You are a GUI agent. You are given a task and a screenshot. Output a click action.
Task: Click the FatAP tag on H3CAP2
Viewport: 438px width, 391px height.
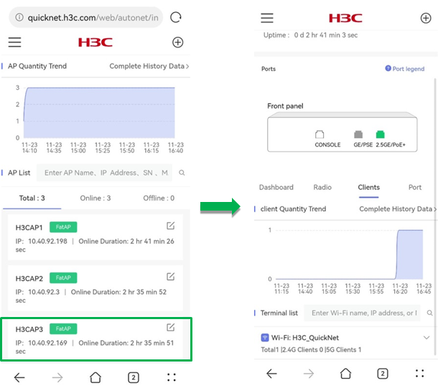(x=63, y=277)
